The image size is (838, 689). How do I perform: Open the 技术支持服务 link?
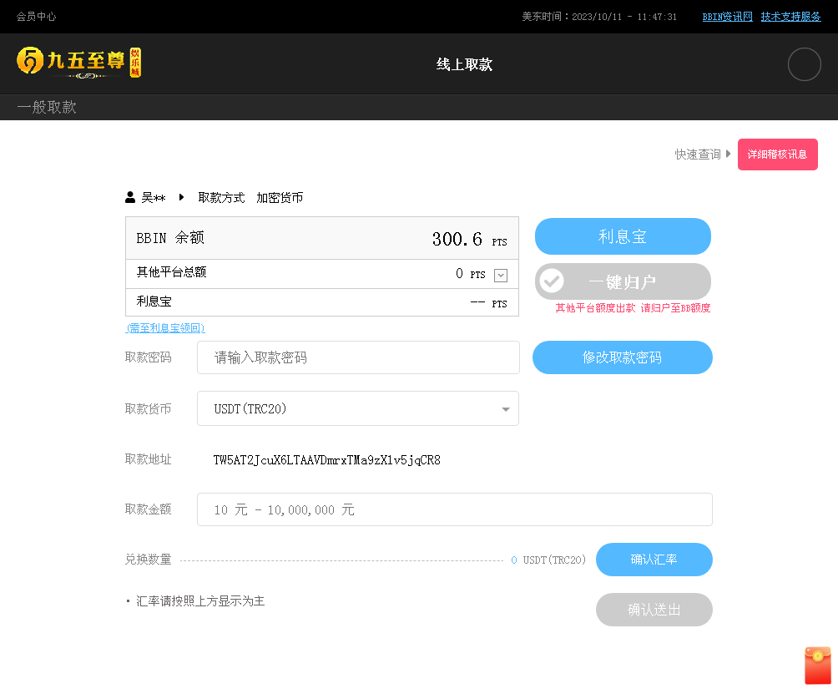[x=790, y=17]
